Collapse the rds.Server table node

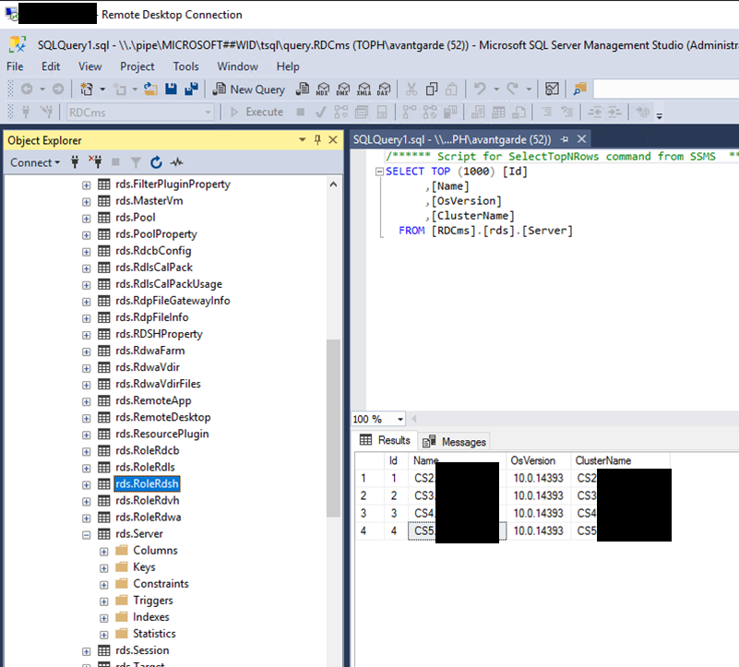(86, 534)
